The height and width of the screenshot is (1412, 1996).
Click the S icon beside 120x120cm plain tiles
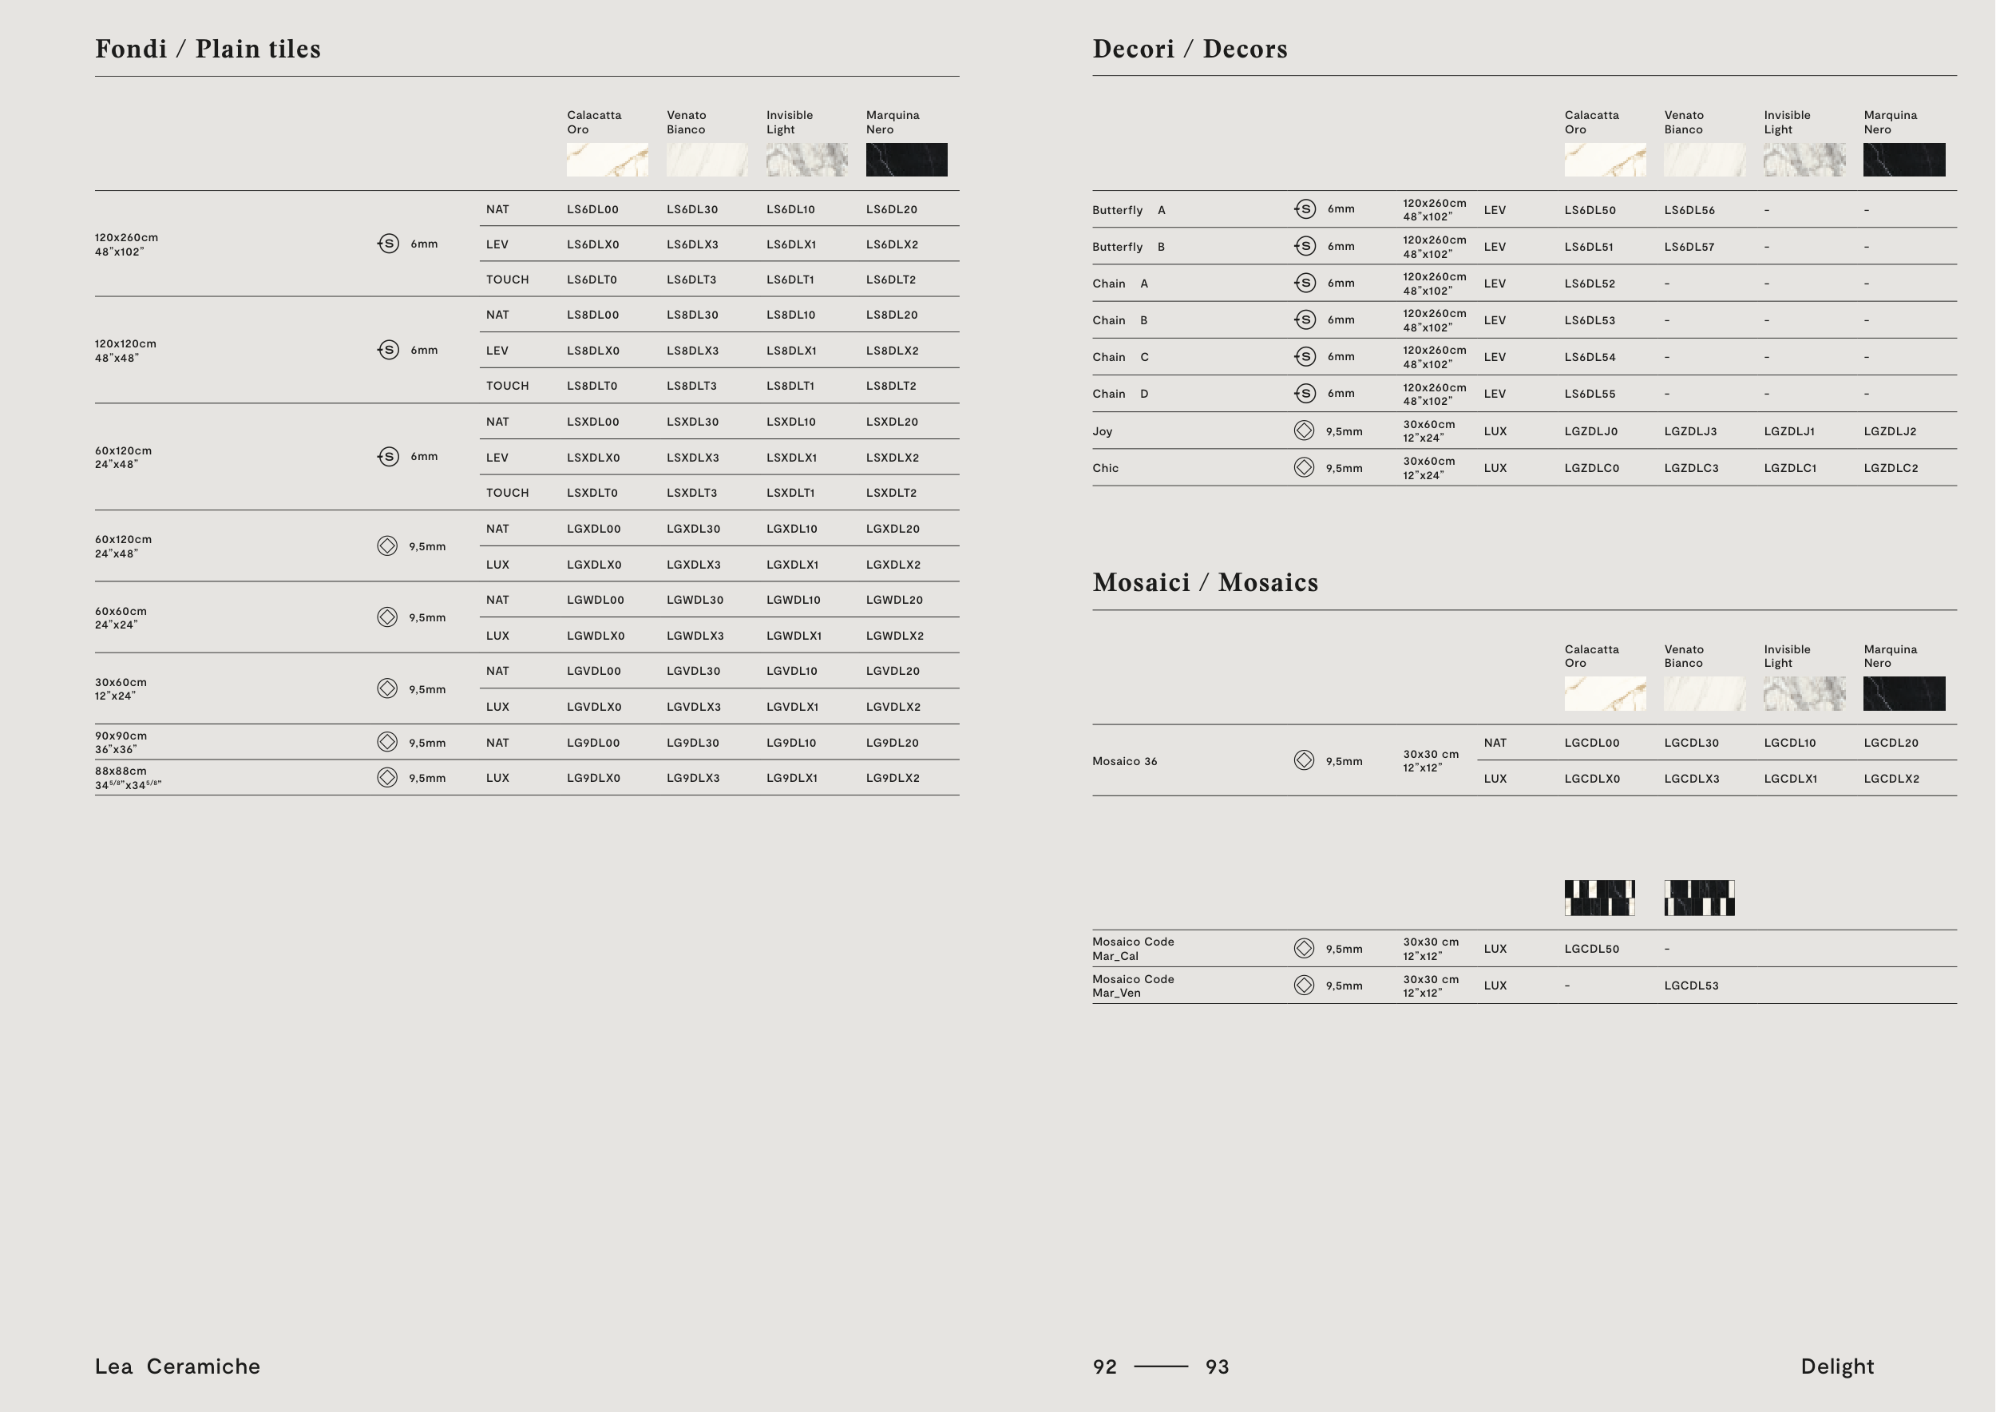tap(389, 350)
